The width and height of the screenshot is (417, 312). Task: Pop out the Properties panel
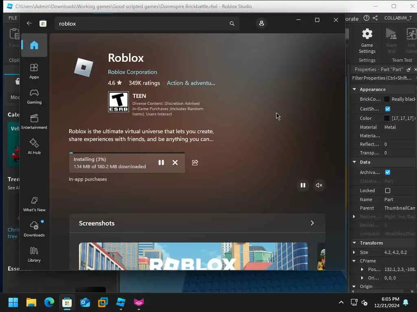tap(408, 69)
